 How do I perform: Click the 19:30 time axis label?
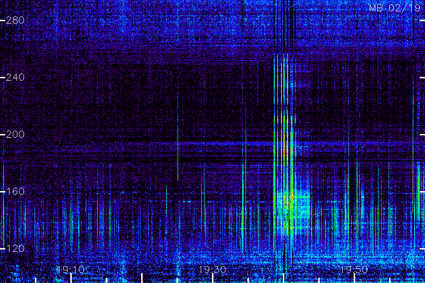212,270
